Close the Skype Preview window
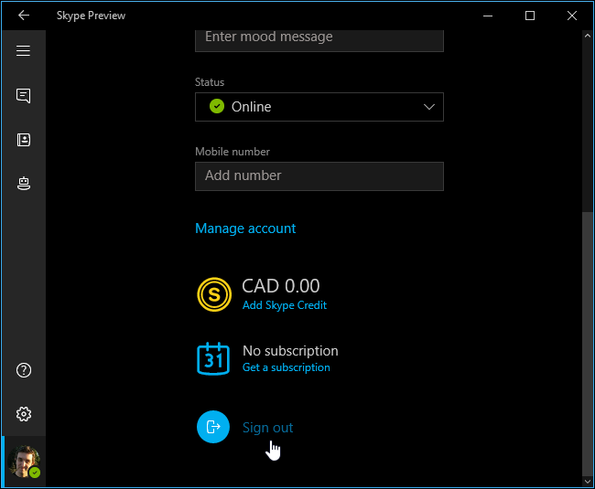The height and width of the screenshot is (489, 595). pos(572,16)
